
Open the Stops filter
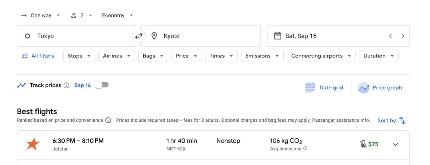(x=79, y=56)
